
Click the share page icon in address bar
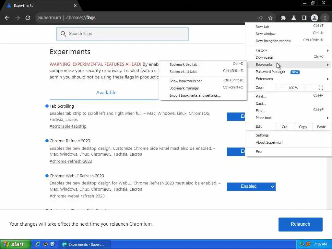260,18
